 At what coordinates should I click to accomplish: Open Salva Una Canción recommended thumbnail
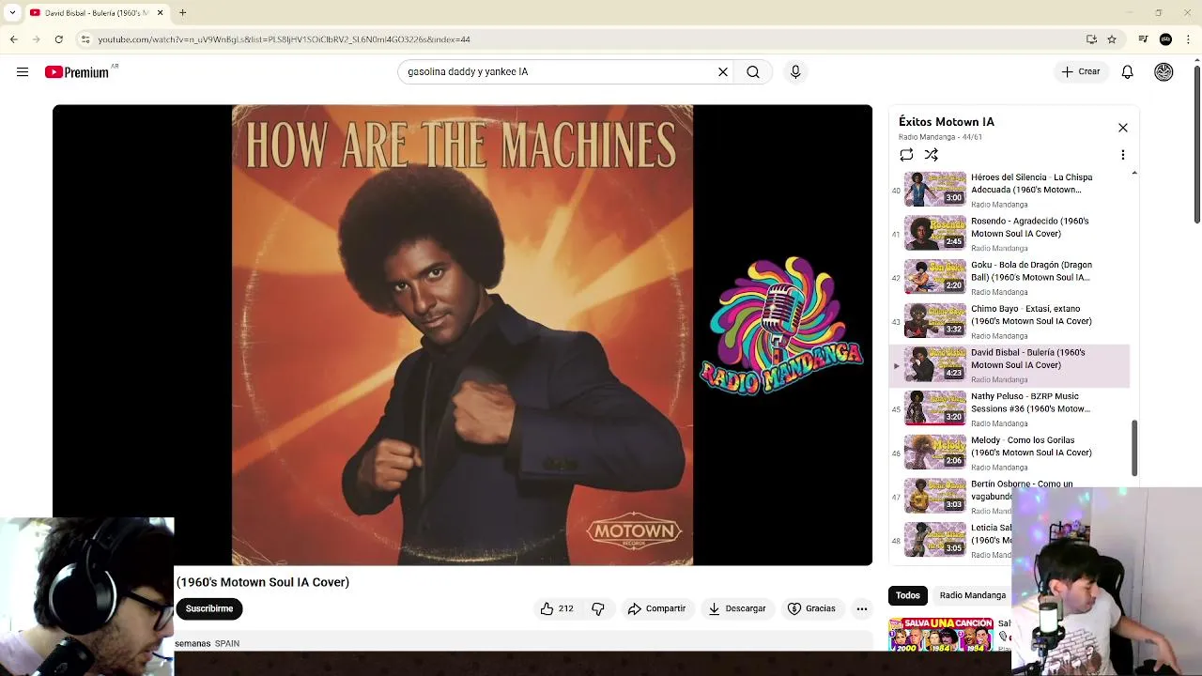coord(941,634)
